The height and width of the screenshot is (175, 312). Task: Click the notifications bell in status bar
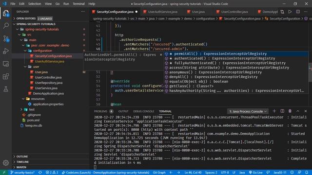pyautogui.click(x=307, y=173)
